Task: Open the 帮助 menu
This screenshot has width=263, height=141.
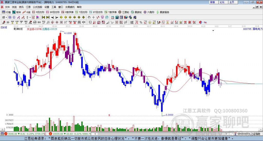Action: 79,7
